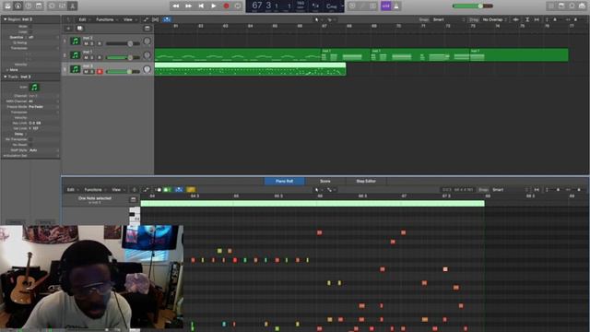590x332 pixels.
Task: Open Global Tracks button above track headers
Action: coord(147,29)
